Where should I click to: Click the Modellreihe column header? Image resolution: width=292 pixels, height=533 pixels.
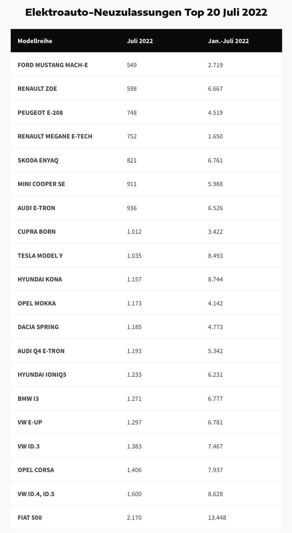[x=35, y=41]
